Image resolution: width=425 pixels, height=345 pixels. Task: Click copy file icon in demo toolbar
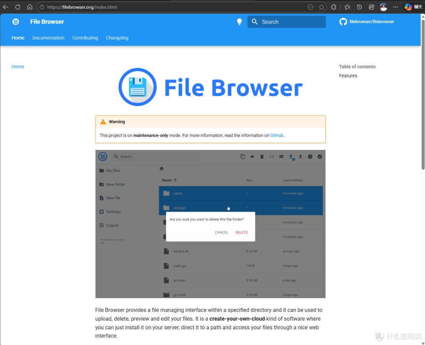[242, 157]
